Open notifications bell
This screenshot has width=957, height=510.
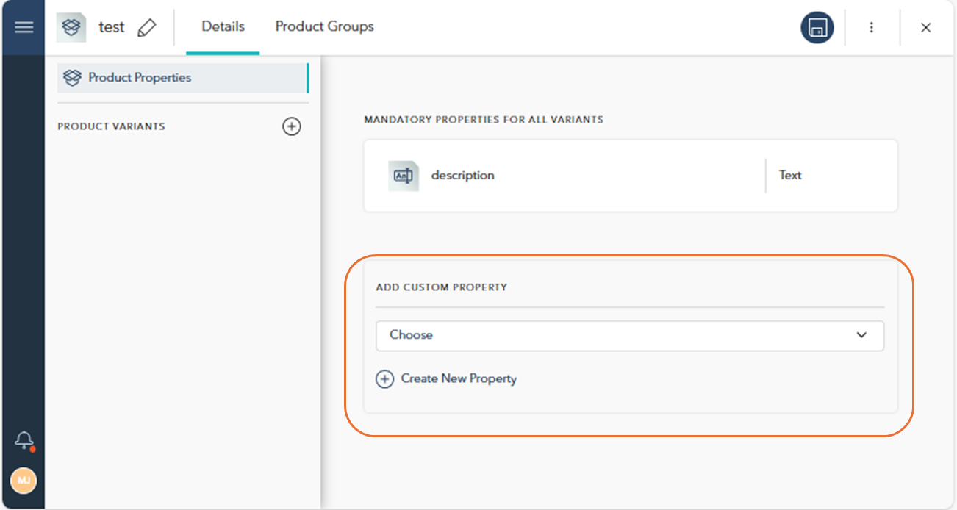click(x=24, y=441)
